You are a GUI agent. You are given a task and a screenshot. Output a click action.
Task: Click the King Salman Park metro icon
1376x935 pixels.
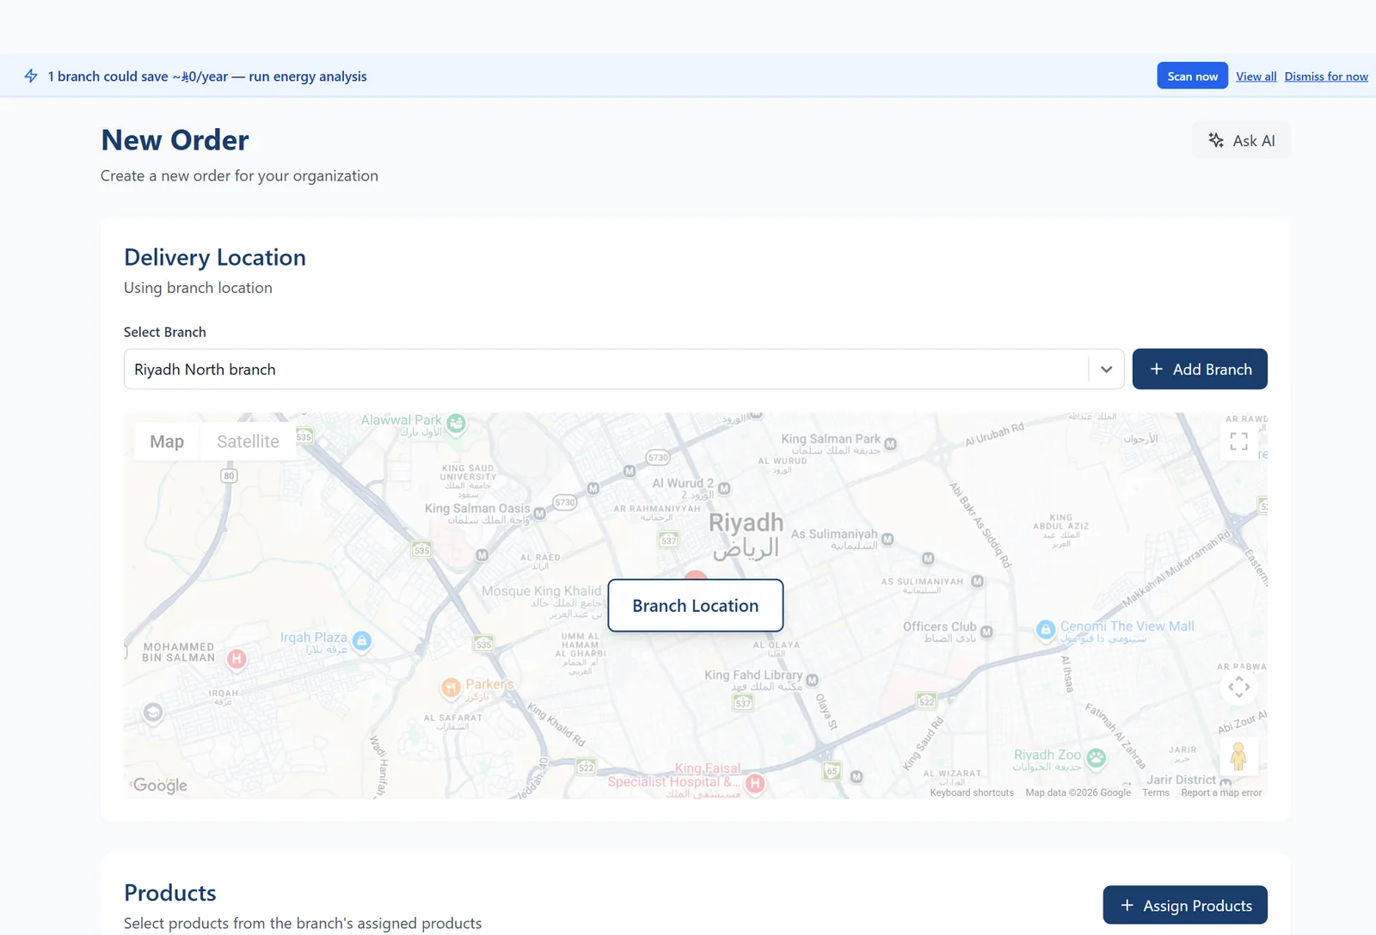pyautogui.click(x=891, y=444)
